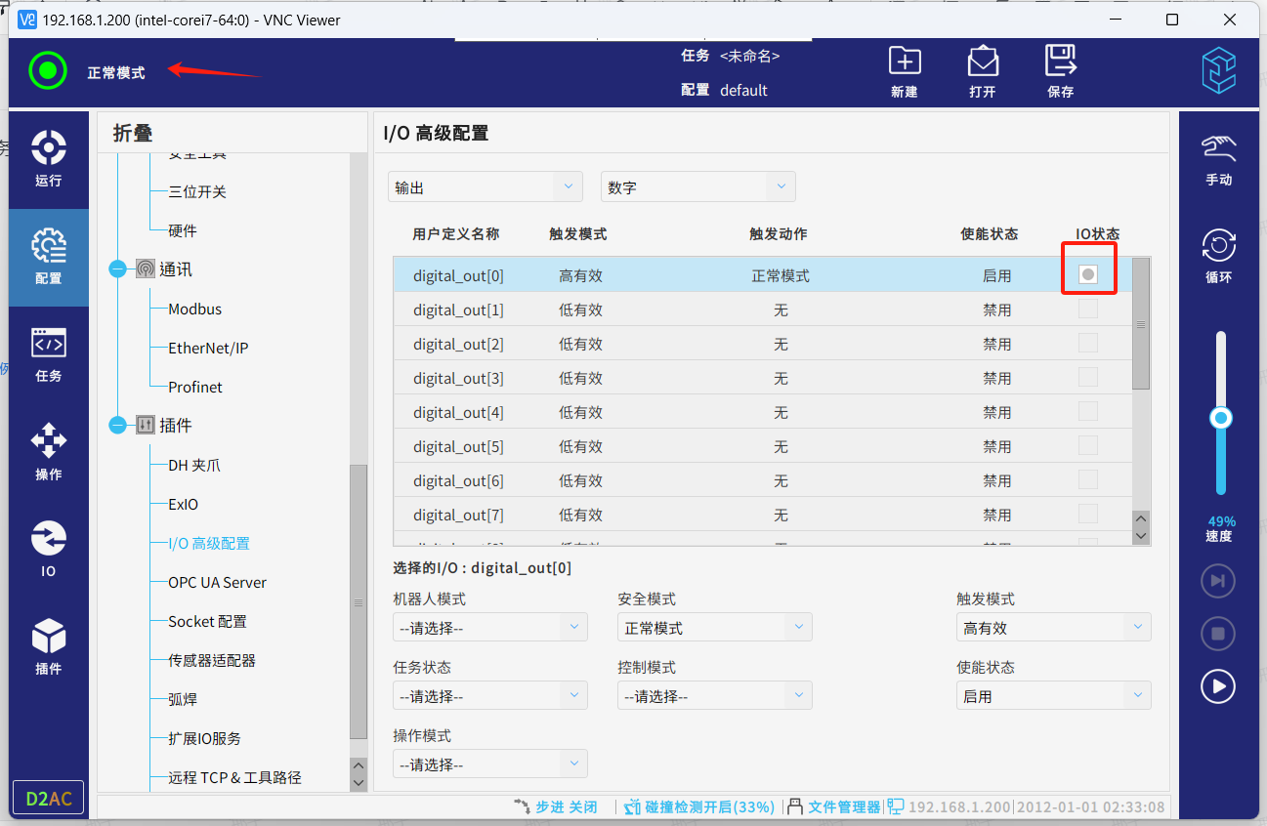Open the 运行 (Run) panel icon
This screenshot has height=826, width=1267.
point(48,157)
